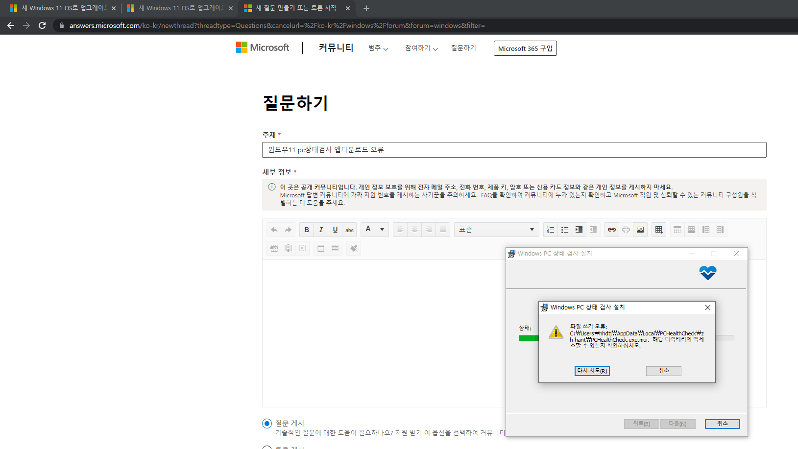Center-align the text
This screenshot has height=449, width=798.
click(414, 230)
